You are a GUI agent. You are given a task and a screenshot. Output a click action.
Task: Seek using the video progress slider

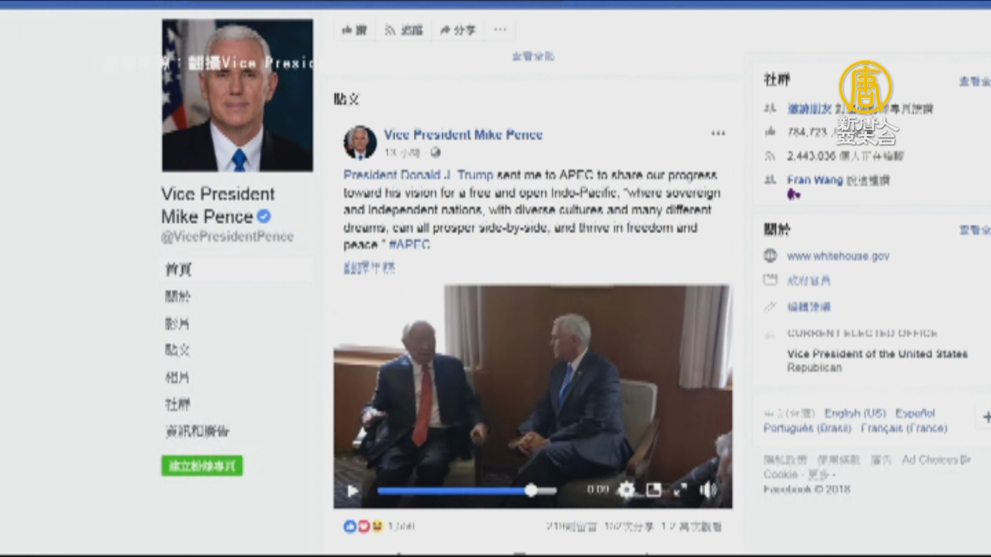[x=467, y=490]
